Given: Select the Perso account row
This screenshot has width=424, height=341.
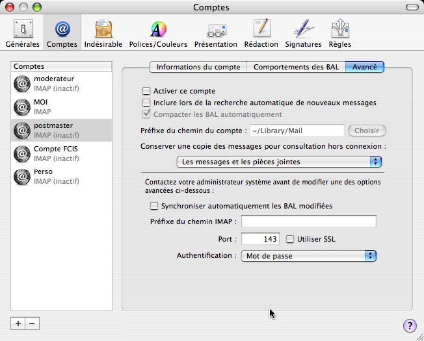Looking at the screenshot, I should [x=61, y=177].
